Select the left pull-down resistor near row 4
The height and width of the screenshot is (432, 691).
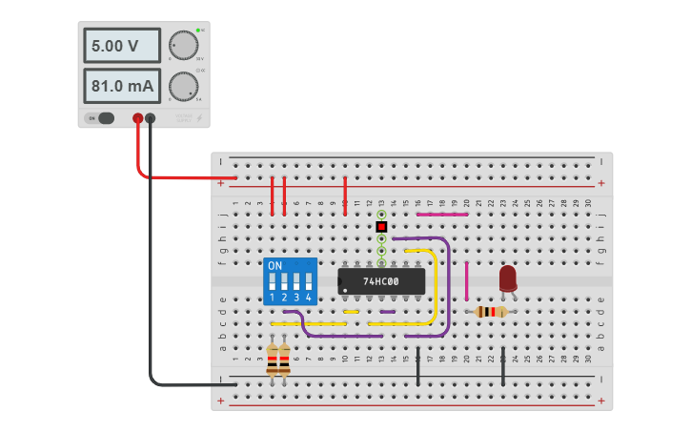[x=273, y=360]
